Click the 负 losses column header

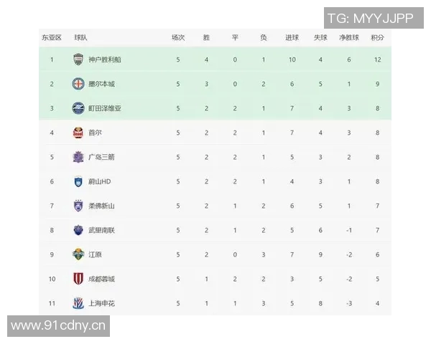[264, 37]
